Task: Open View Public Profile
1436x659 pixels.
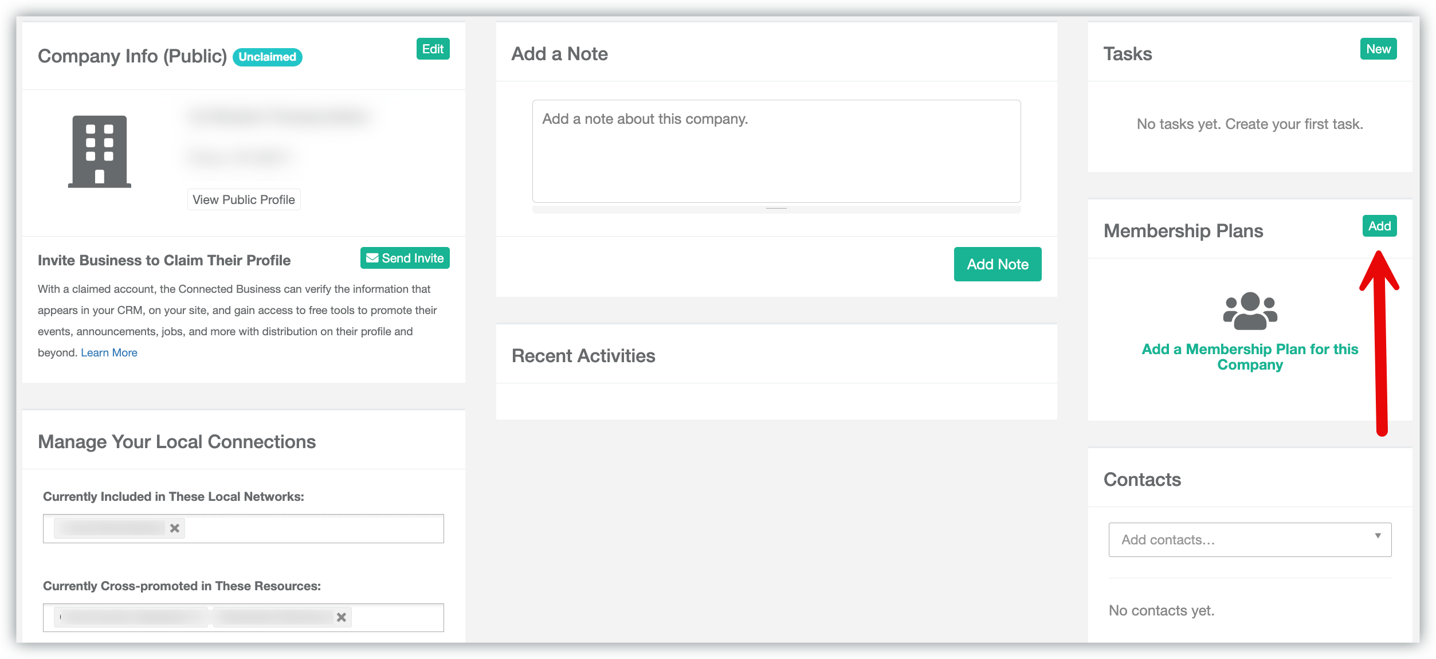Action: (244, 200)
